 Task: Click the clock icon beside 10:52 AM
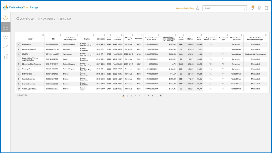click(x=57, y=19)
